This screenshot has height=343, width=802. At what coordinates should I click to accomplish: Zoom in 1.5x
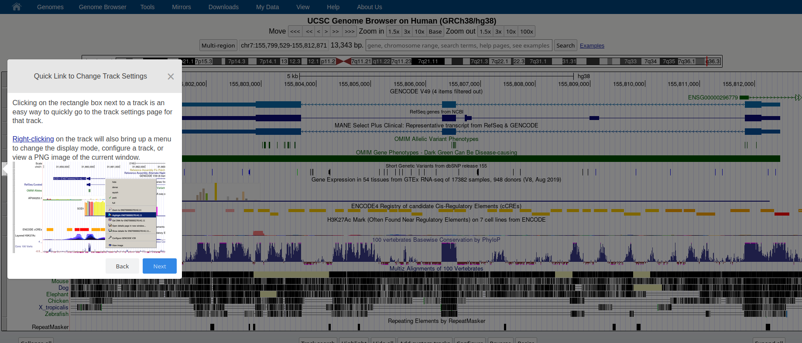click(x=394, y=31)
